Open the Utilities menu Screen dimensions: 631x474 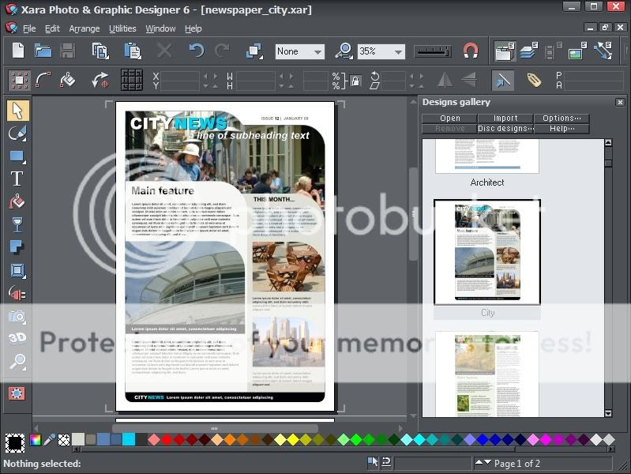122,28
